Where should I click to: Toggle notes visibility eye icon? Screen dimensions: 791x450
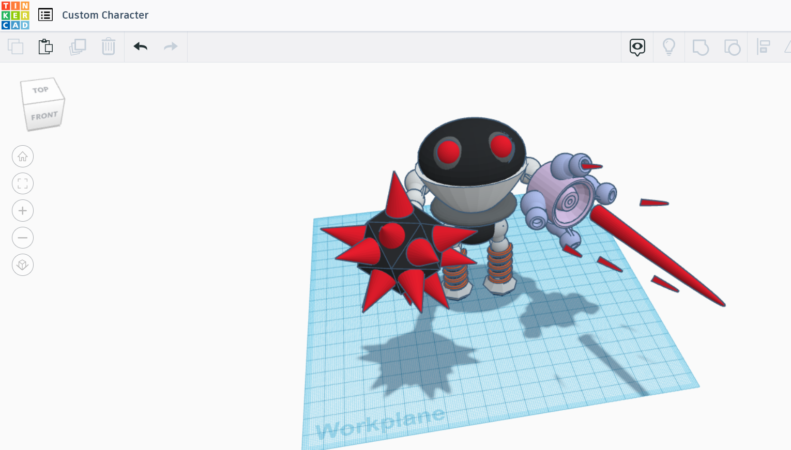[637, 47]
